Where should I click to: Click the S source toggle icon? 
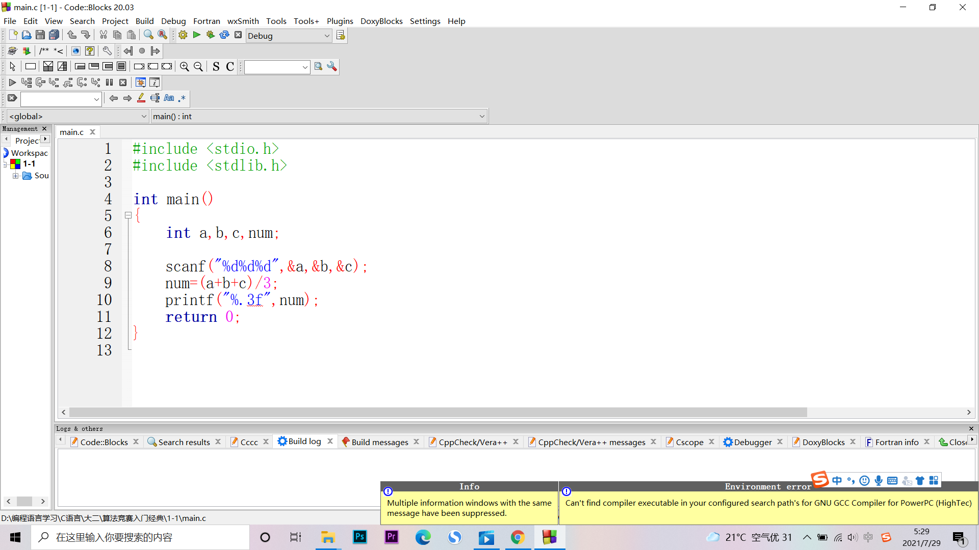216,67
